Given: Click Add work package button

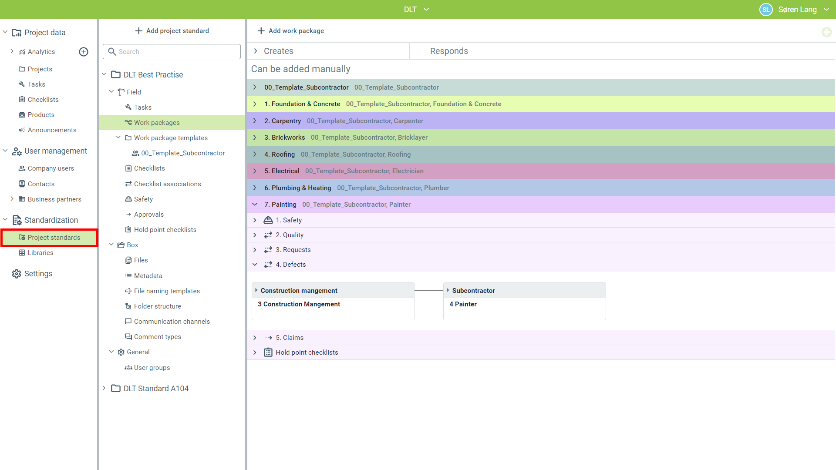Looking at the screenshot, I should click(291, 31).
